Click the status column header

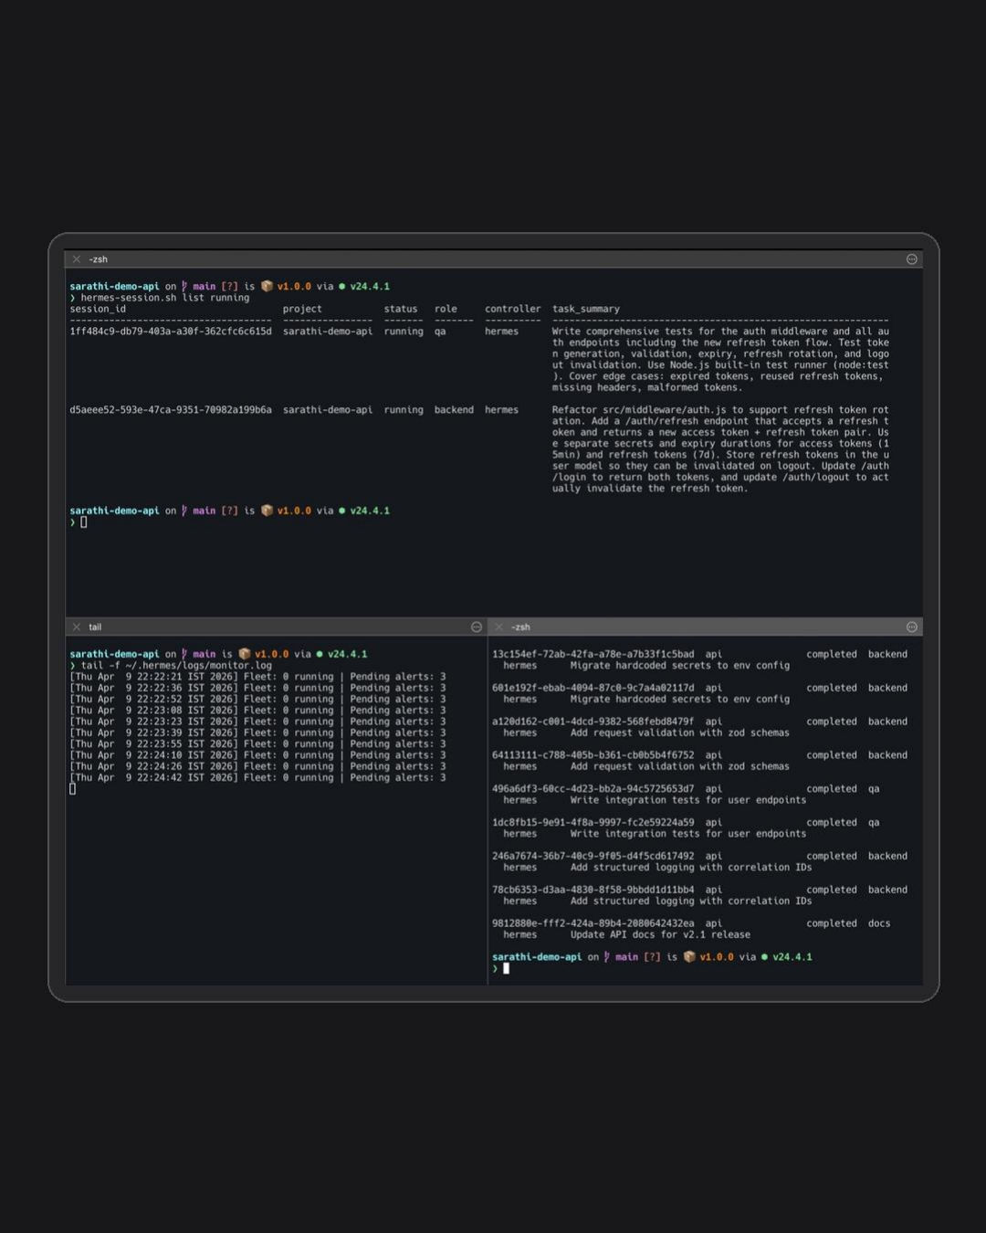401,309
